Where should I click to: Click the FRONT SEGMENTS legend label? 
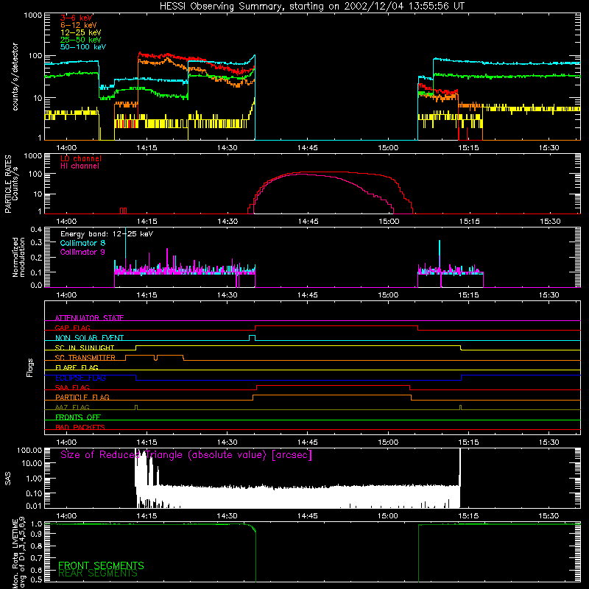101,565
